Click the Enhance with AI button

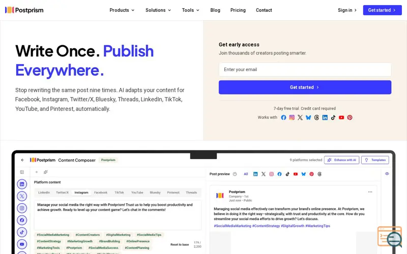pyautogui.click(x=341, y=160)
